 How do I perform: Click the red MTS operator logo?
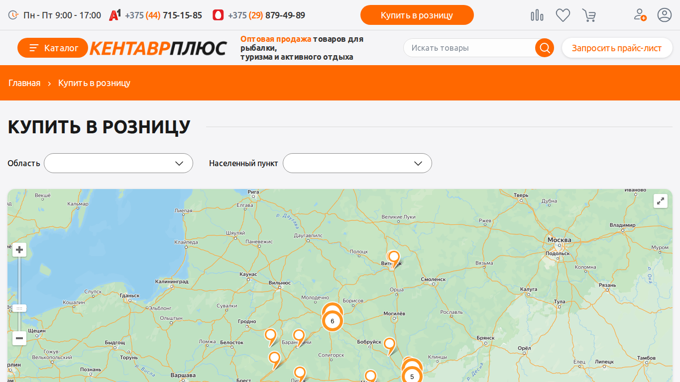(x=218, y=15)
